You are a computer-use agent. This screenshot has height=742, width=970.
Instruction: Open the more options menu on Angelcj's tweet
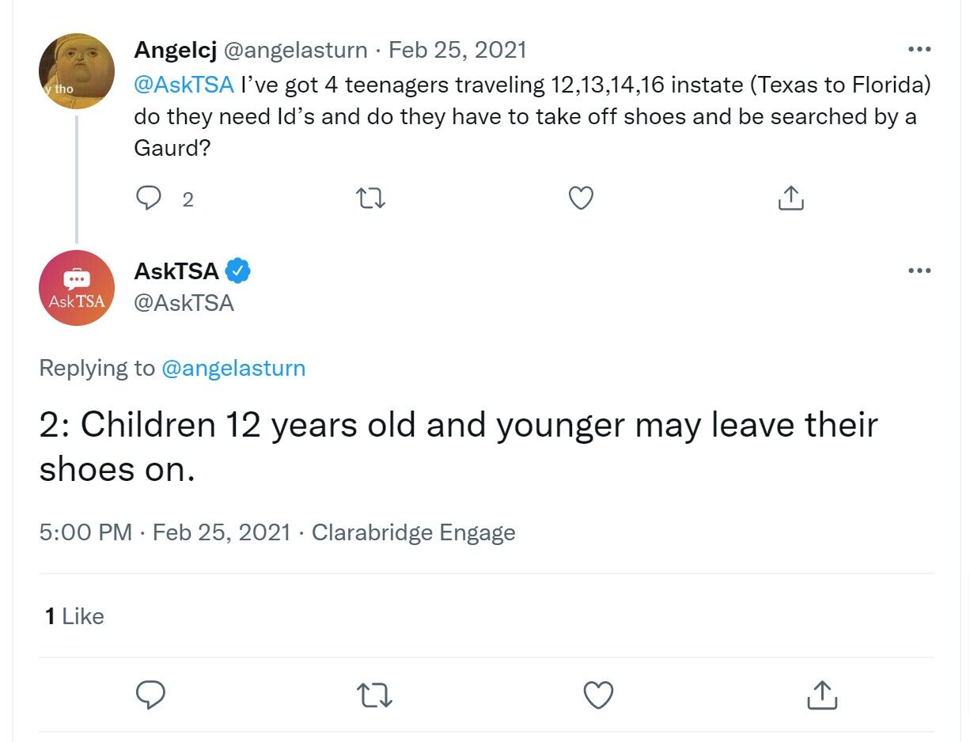pyautogui.click(x=919, y=49)
